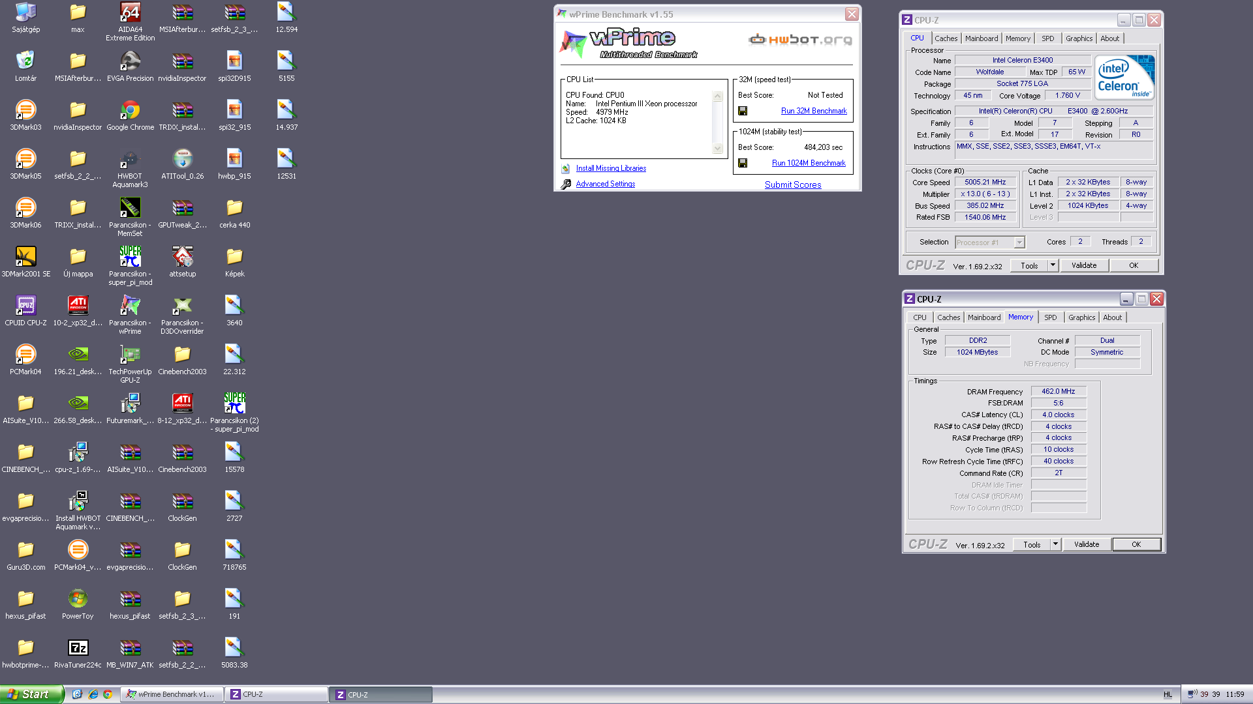Open PCMark04 desktop shortcut
The image size is (1253, 704).
click(x=25, y=354)
